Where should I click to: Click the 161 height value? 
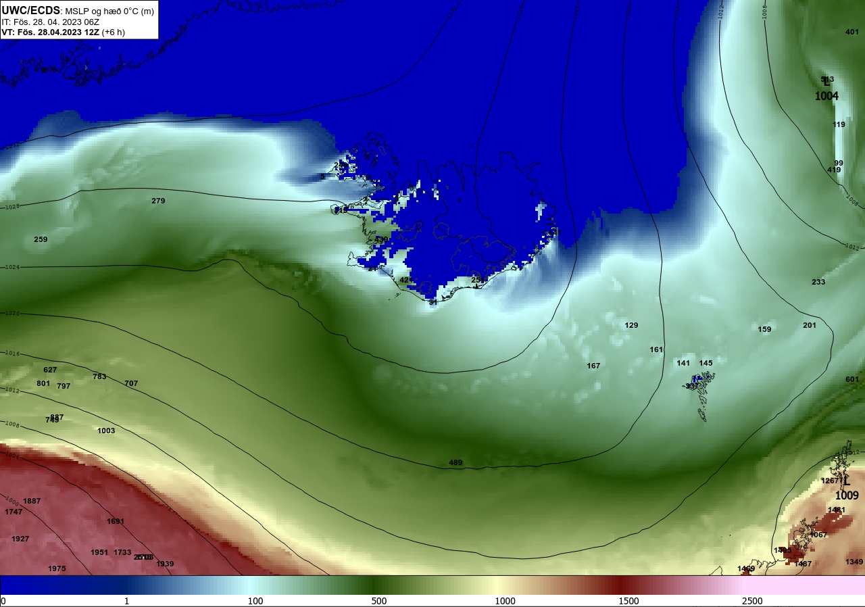tap(656, 349)
